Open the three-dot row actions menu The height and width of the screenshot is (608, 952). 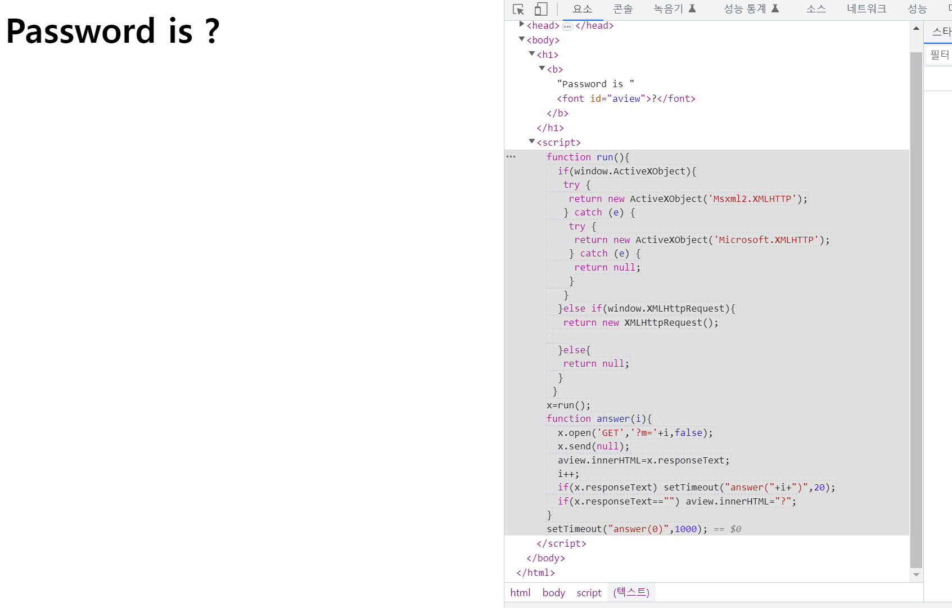[511, 157]
